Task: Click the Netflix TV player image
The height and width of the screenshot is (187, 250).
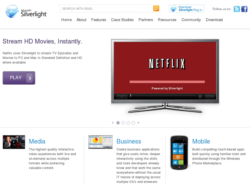Action: click(x=165, y=76)
